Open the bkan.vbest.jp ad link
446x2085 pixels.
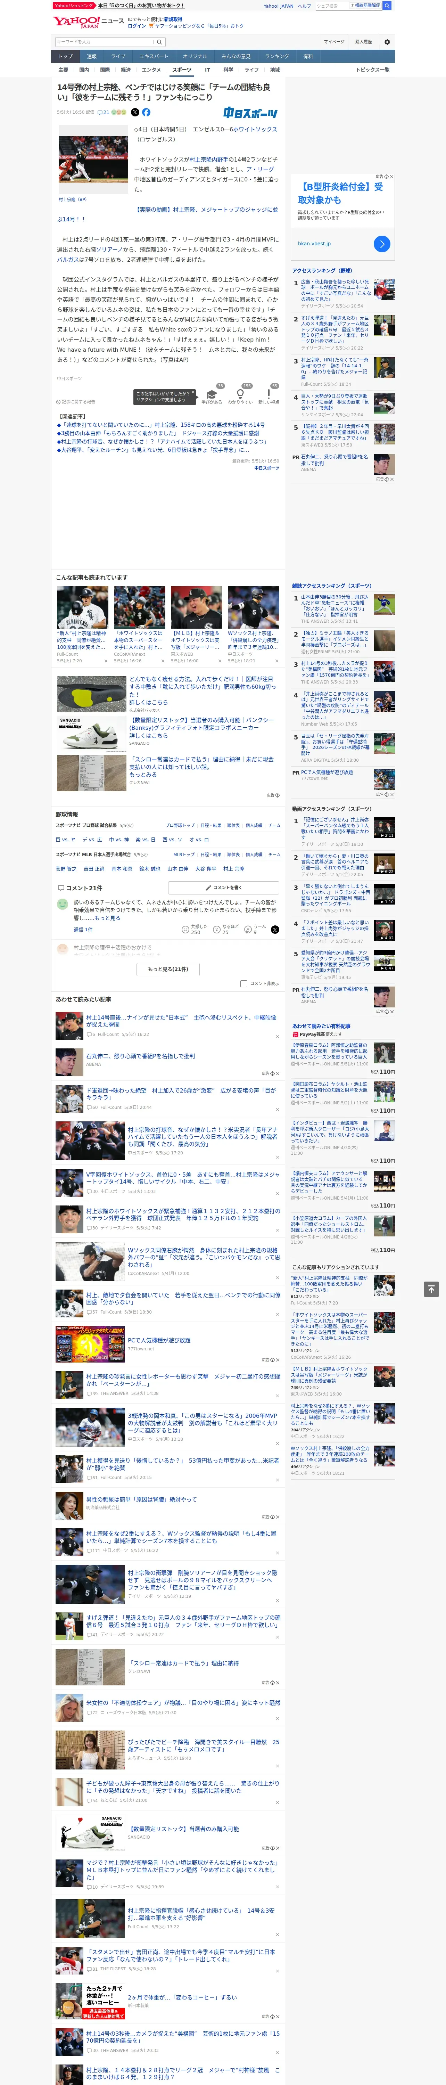(x=314, y=244)
